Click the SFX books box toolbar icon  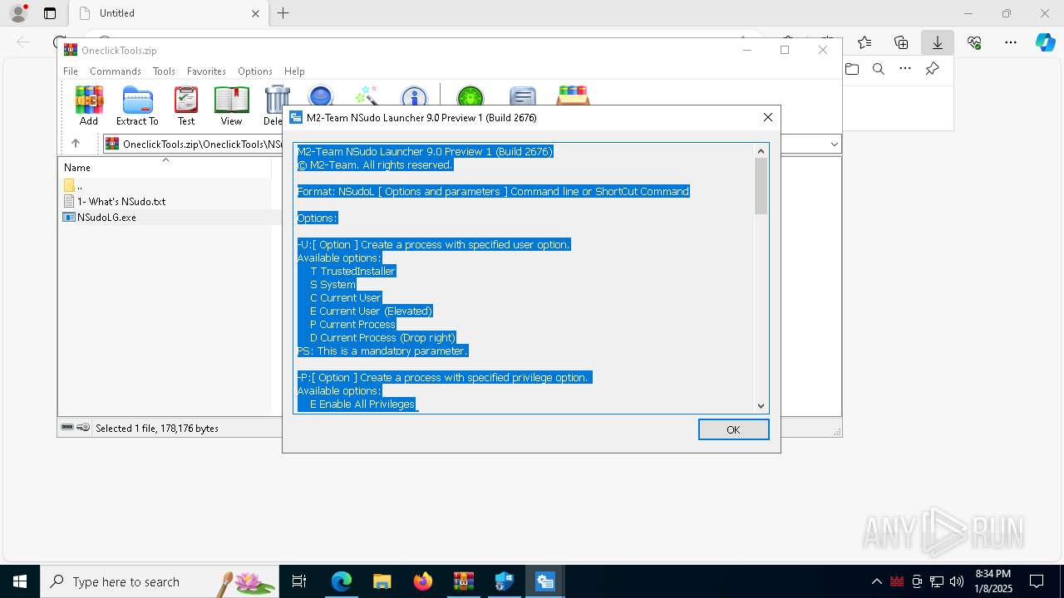coord(574,96)
